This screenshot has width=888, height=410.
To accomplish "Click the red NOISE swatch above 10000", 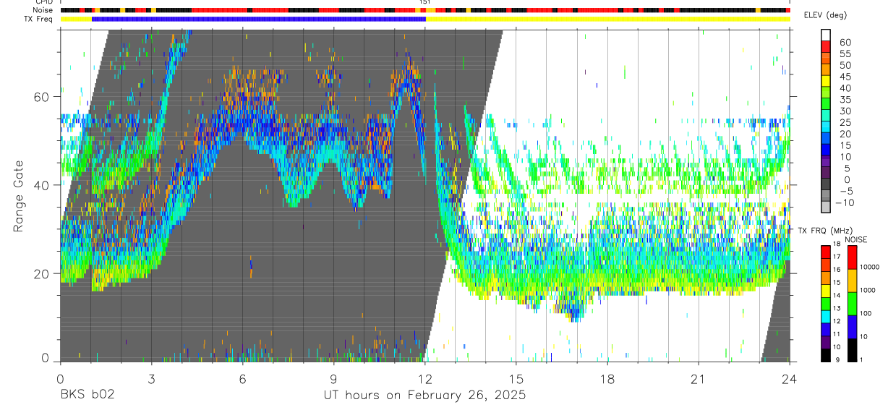I will [x=852, y=257].
